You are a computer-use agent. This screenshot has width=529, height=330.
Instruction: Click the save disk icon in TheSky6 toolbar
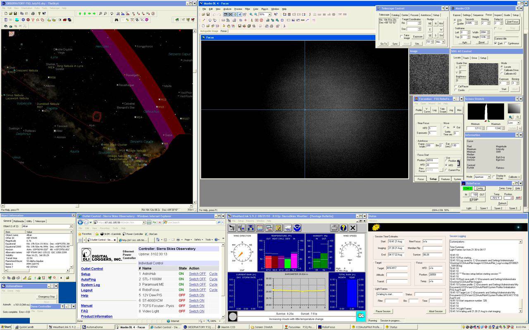coord(15,14)
